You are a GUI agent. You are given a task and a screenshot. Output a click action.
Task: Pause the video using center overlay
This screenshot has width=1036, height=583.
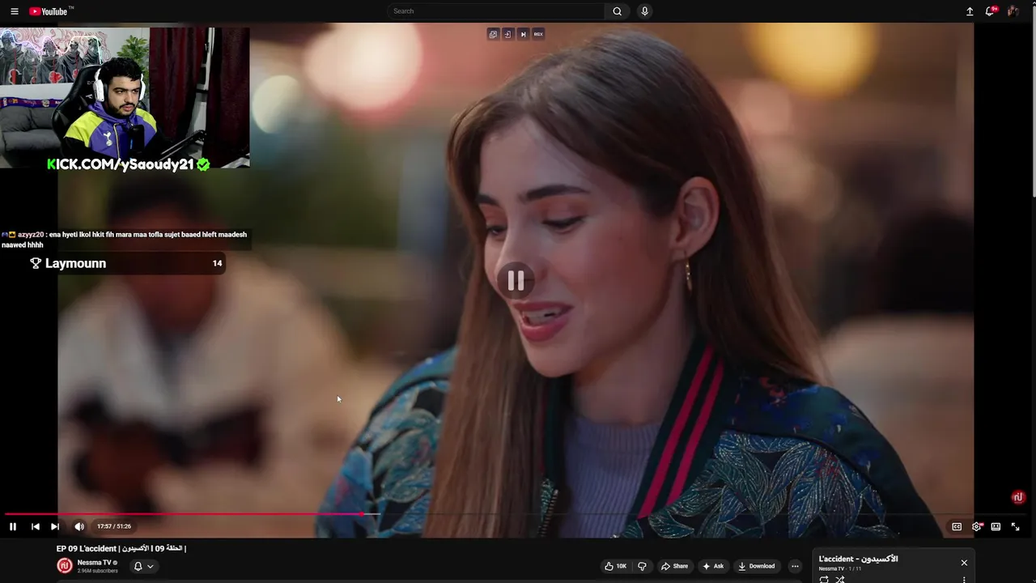[516, 280]
